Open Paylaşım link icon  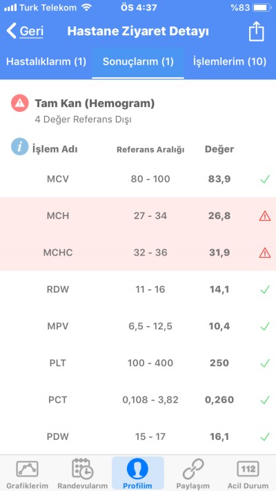pyautogui.click(x=193, y=469)
